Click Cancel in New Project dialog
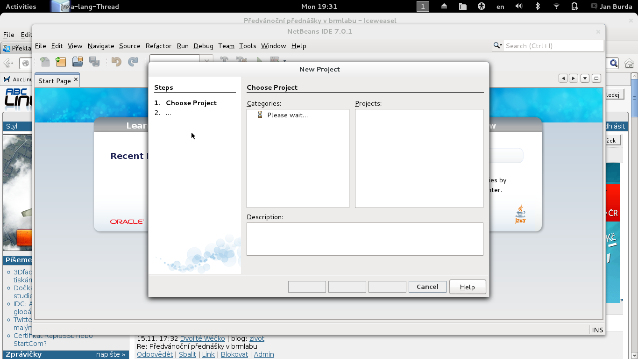The image size is (638, 359). 427,287
